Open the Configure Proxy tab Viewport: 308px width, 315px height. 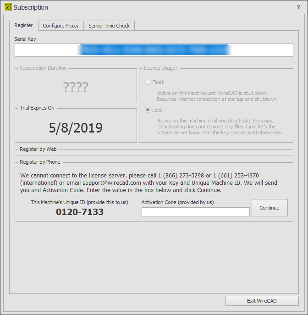tap(60, 26)
